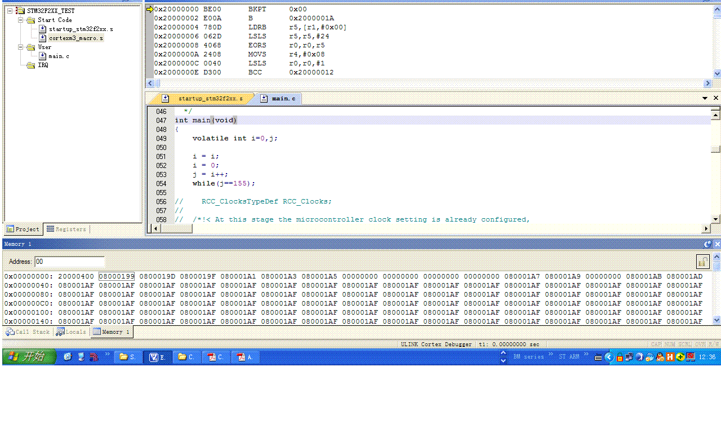Switch to the 'E.' taskbar application button
The width and height of the screenshot is (721, 433).
tap(158, 357)
